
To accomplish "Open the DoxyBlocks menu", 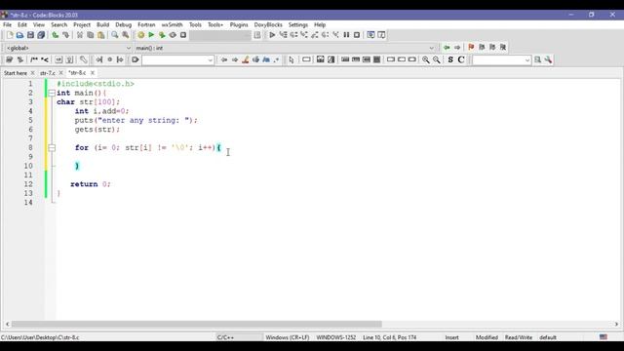I will [x=268, y=24].
